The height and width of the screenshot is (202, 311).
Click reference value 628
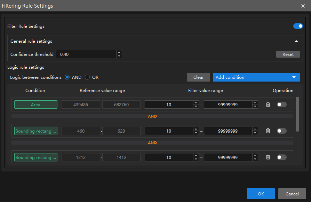coord(121,131)
